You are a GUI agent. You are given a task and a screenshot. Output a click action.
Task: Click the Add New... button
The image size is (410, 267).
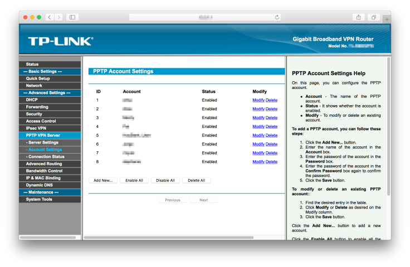[x=103, y=180]
